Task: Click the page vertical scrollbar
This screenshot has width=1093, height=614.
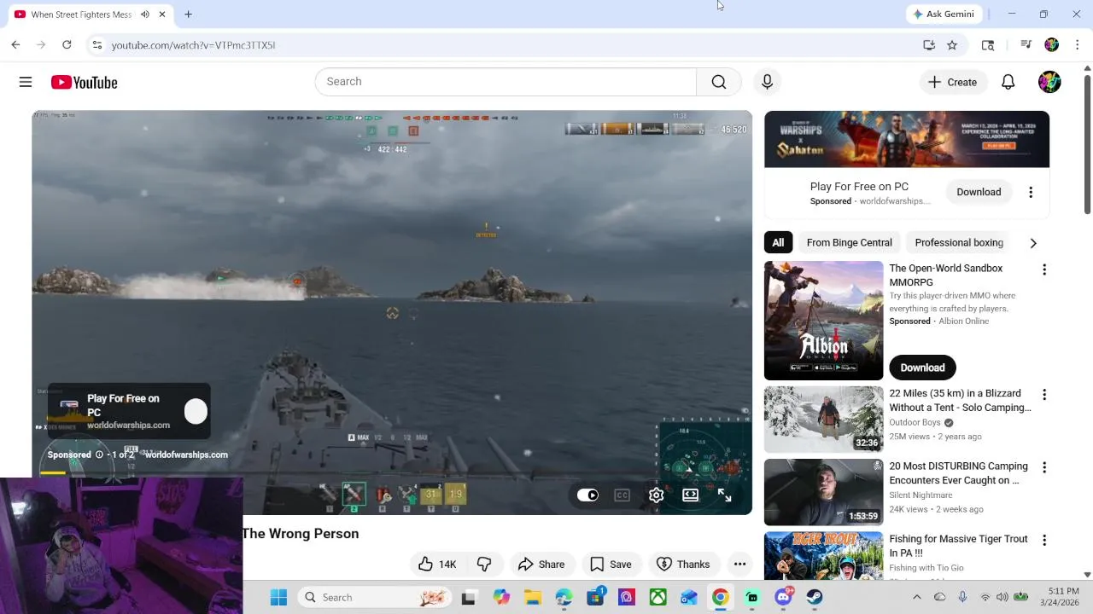Action: (1087, 145)
